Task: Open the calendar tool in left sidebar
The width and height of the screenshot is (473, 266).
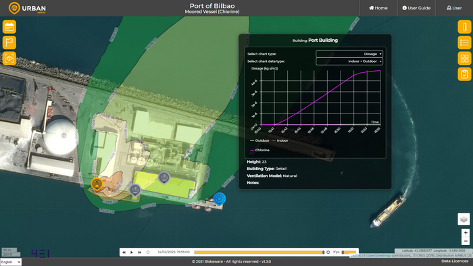Action: pyautogui.click(x=9, y=27)
